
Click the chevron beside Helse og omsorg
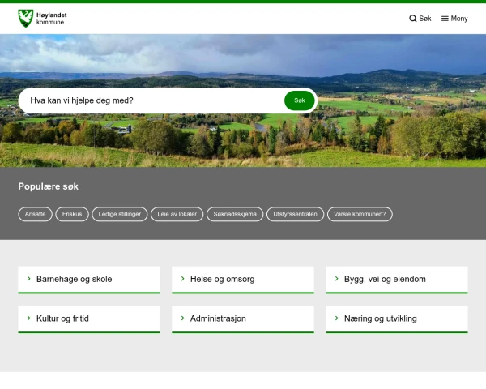click(x=182, y=279)
